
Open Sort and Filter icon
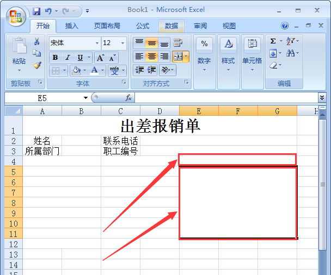pos(291,41)
